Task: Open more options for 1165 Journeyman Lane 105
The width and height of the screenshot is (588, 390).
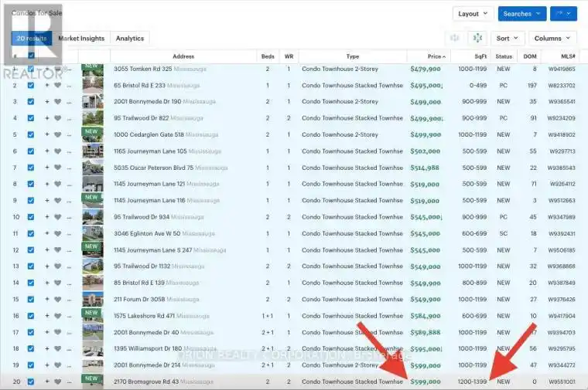Action: 69,151
